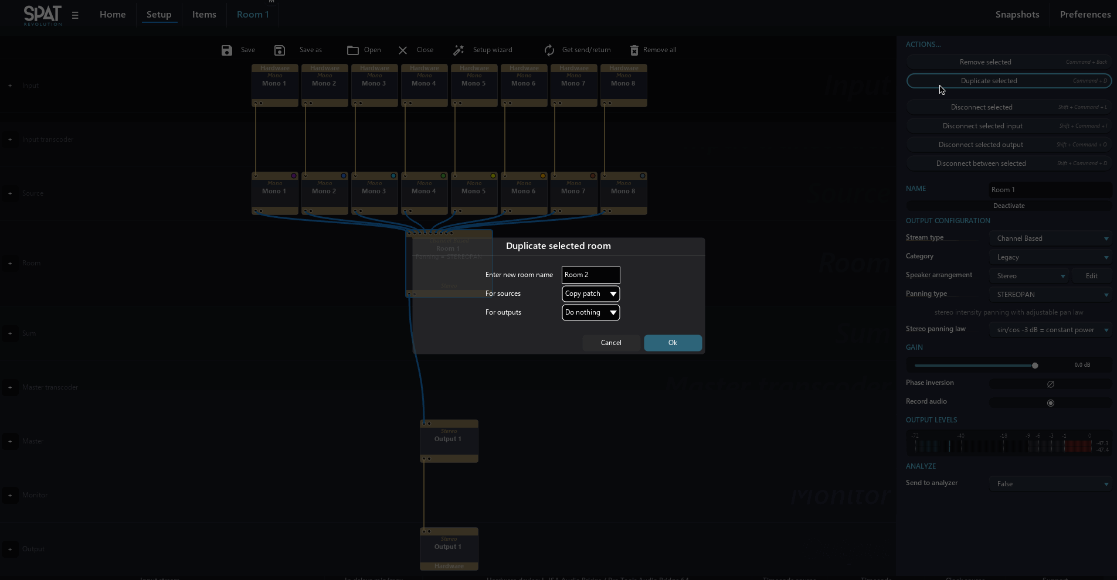Screen dimensions: 1117x580
Task: Launch Setup wizard wand icon
Action: coord(459,50)
